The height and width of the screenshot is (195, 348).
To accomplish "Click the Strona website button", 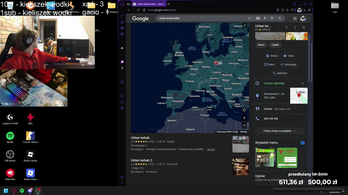I will tap(272, 56).
